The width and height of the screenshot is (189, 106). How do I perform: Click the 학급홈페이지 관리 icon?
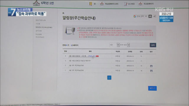click(102, 4)
